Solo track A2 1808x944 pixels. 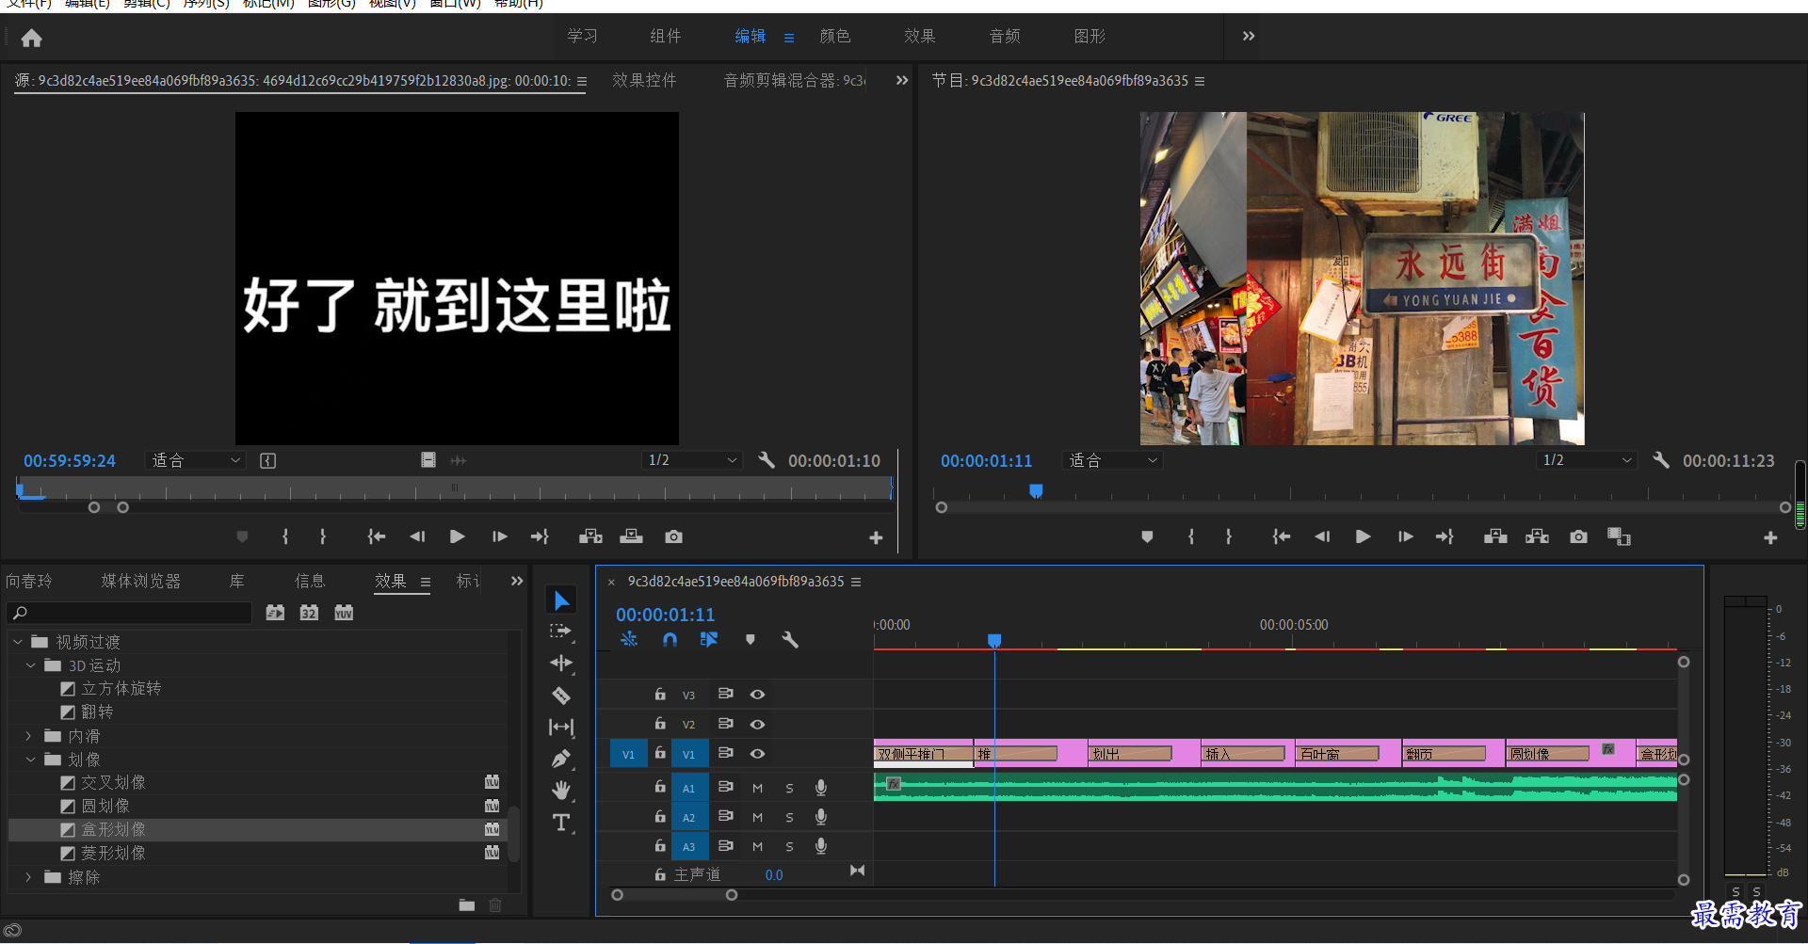coord(789,817)
